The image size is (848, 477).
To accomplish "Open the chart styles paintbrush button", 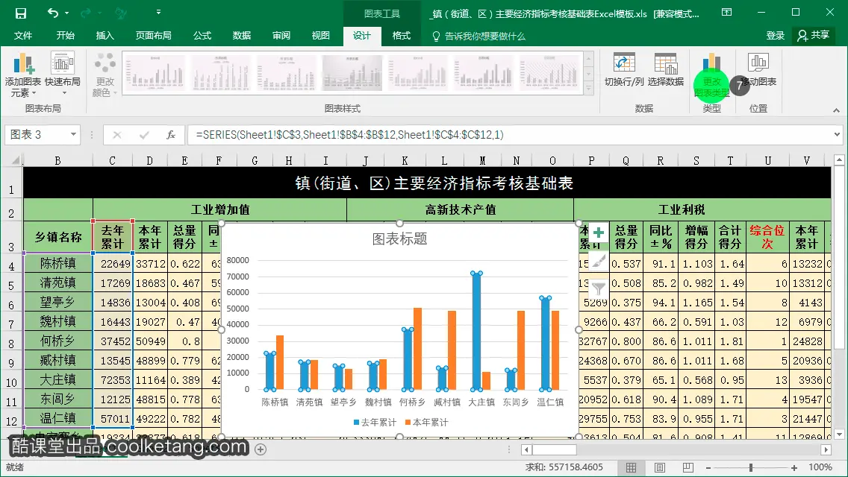I will (598, 261).
